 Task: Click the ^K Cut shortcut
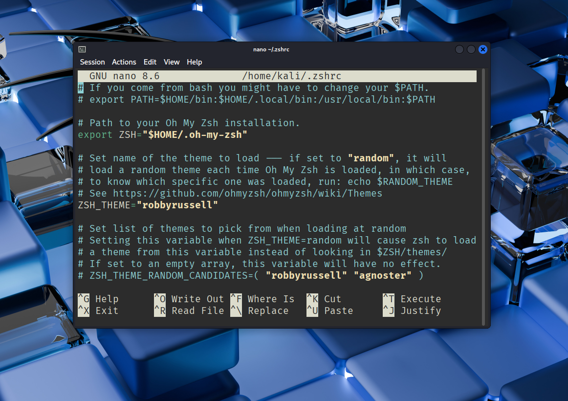point(324,299)
